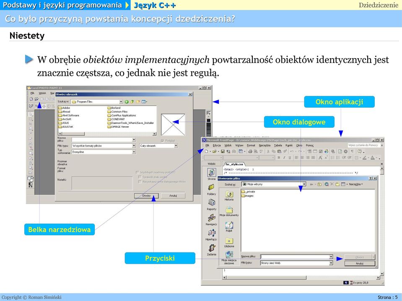
Task: Expand the Cały obrazek dropdown
Action: point(176,146)
